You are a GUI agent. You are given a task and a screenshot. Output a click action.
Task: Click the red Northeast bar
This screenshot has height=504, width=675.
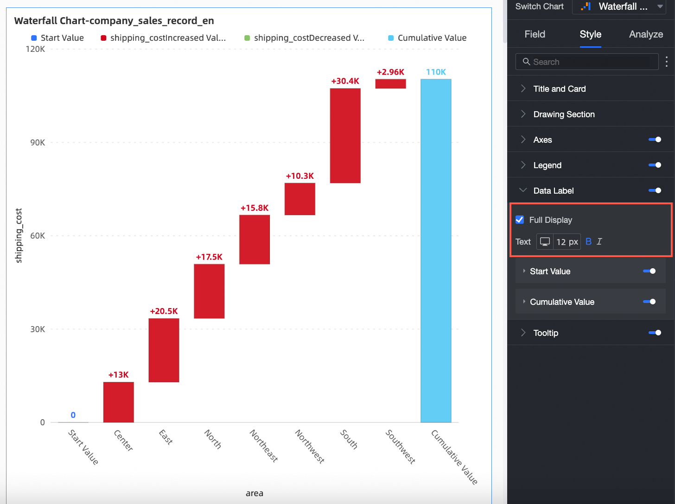click(x=255, y=239)
